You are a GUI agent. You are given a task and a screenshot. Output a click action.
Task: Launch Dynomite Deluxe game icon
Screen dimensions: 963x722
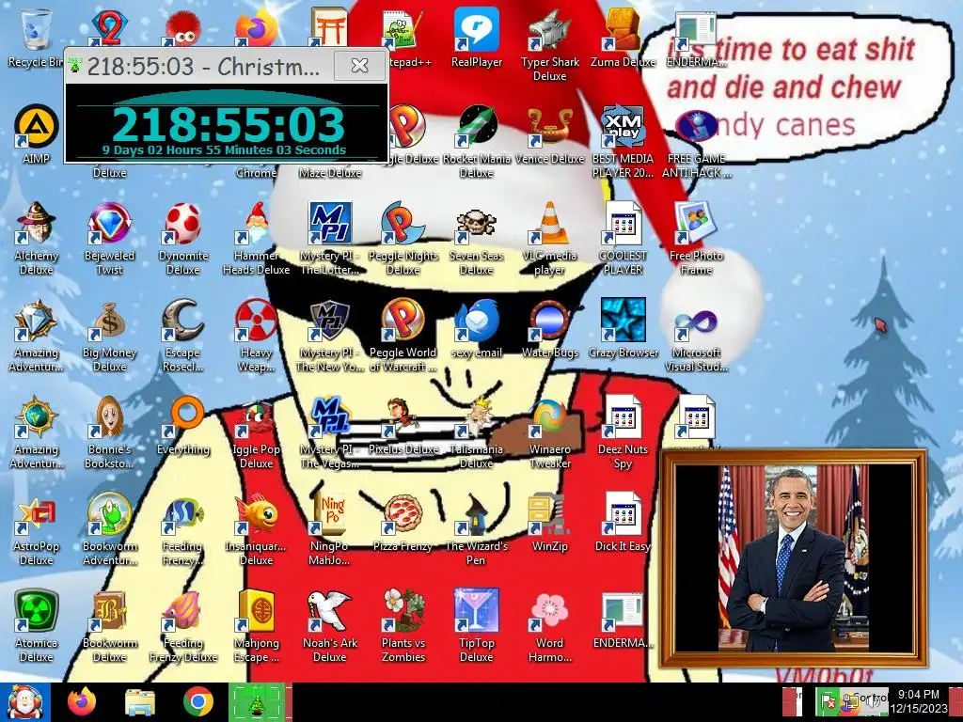pyautogui.click(x=183, y=238)
